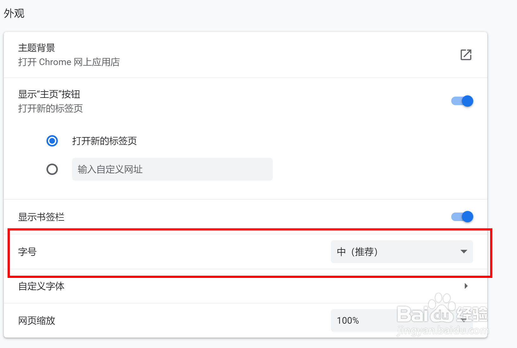Click the 显示书签栏 label text
The width and height of the screenshot is (517, 348).
tap(41, 217)
